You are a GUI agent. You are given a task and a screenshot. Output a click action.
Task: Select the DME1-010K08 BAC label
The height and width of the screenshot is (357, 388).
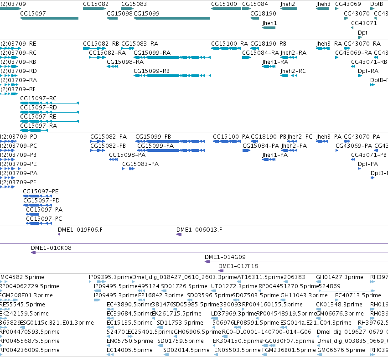(51, 248)
